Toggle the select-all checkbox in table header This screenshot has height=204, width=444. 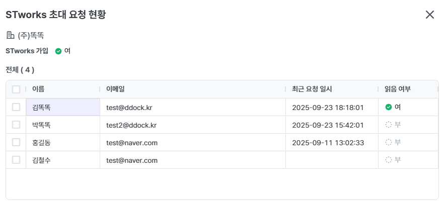[x=16, y=89]
